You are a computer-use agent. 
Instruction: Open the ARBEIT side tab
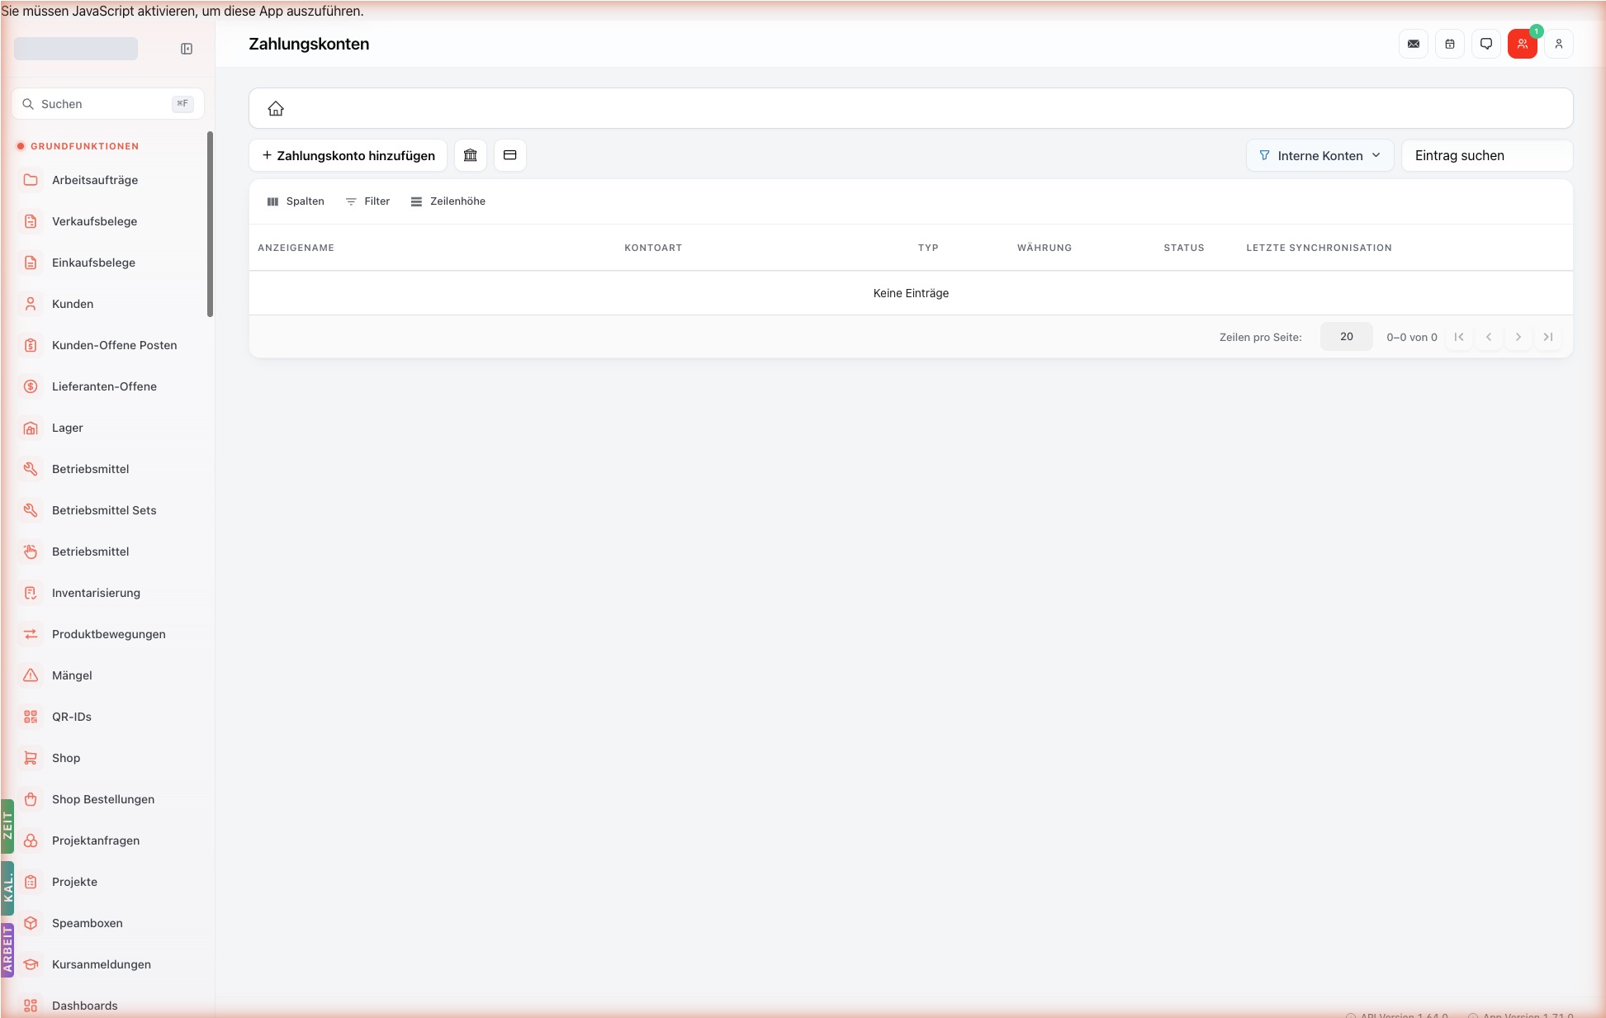point(7,949)
